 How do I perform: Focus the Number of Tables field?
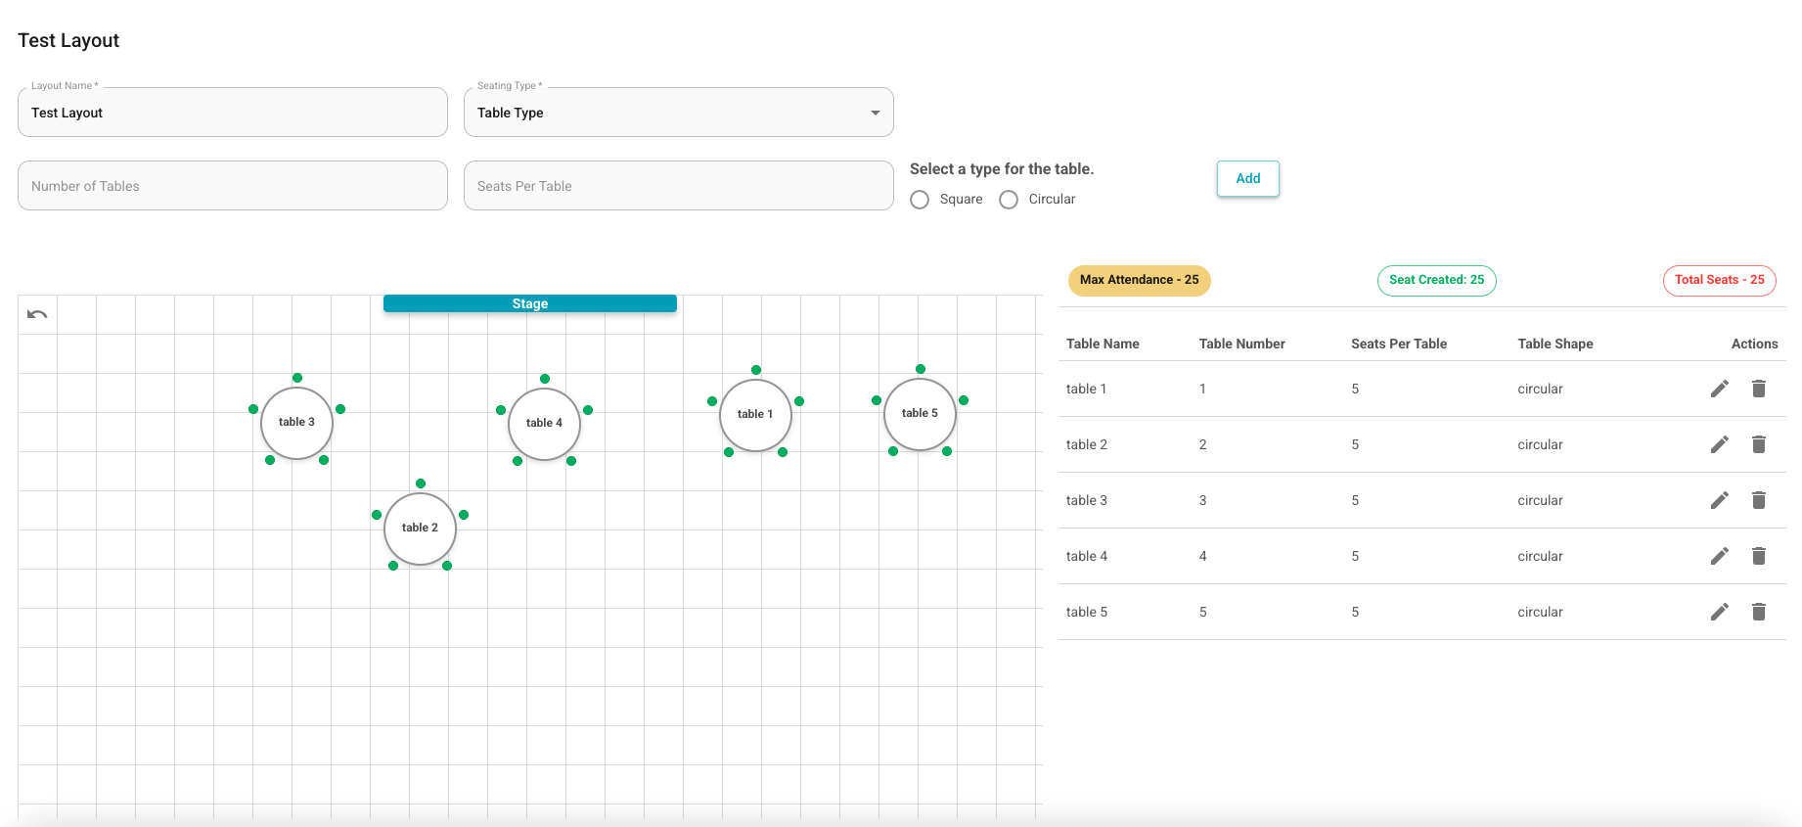[x=233, y=186]
